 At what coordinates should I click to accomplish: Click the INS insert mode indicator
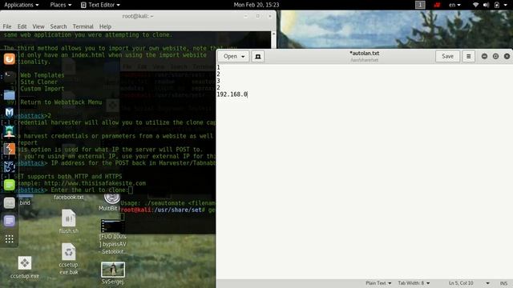503,283
